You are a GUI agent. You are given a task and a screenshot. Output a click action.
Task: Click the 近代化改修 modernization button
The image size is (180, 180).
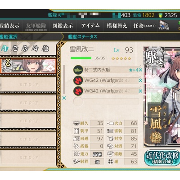tap(162, 157)
